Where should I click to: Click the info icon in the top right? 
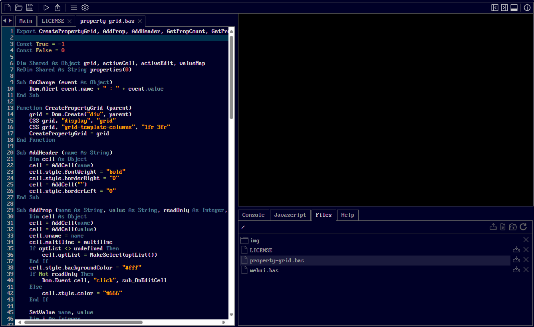point(527,8)
